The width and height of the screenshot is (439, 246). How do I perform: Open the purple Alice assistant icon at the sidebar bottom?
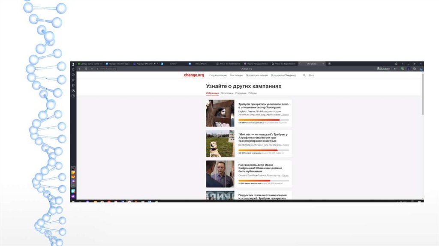73,197
